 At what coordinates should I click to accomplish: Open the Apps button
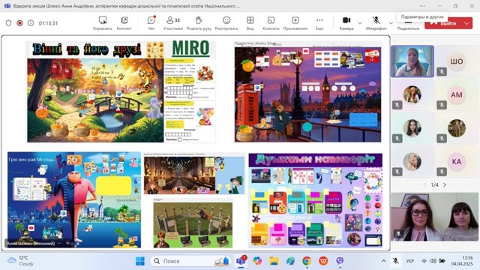pyautogui.click(x=295, y=23)
